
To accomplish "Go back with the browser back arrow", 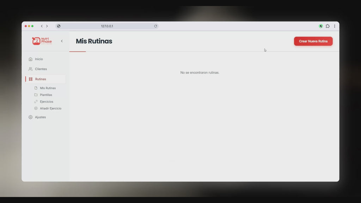I will click(x=42, y=26).
